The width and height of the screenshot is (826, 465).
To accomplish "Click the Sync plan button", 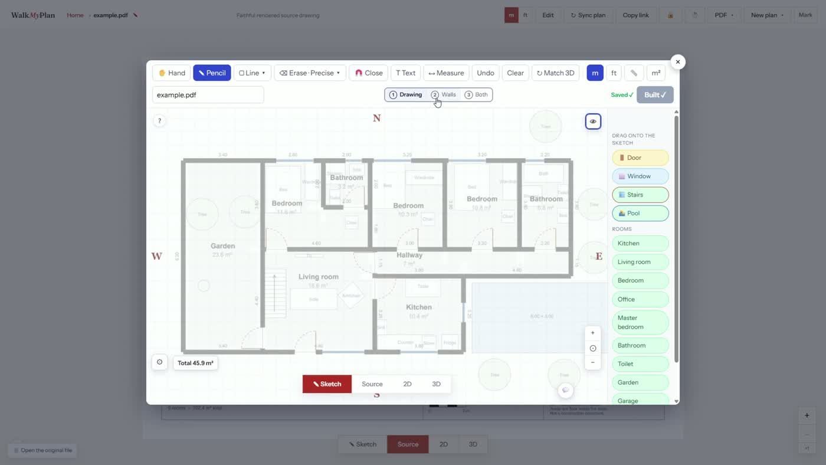I will (x=588, y=15).
